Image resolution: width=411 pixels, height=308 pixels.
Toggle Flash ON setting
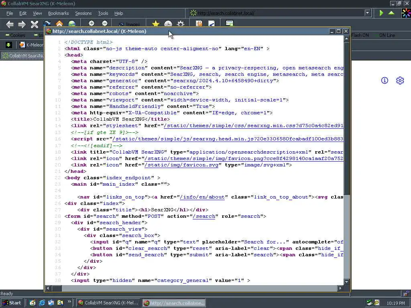tap(360, 35)
